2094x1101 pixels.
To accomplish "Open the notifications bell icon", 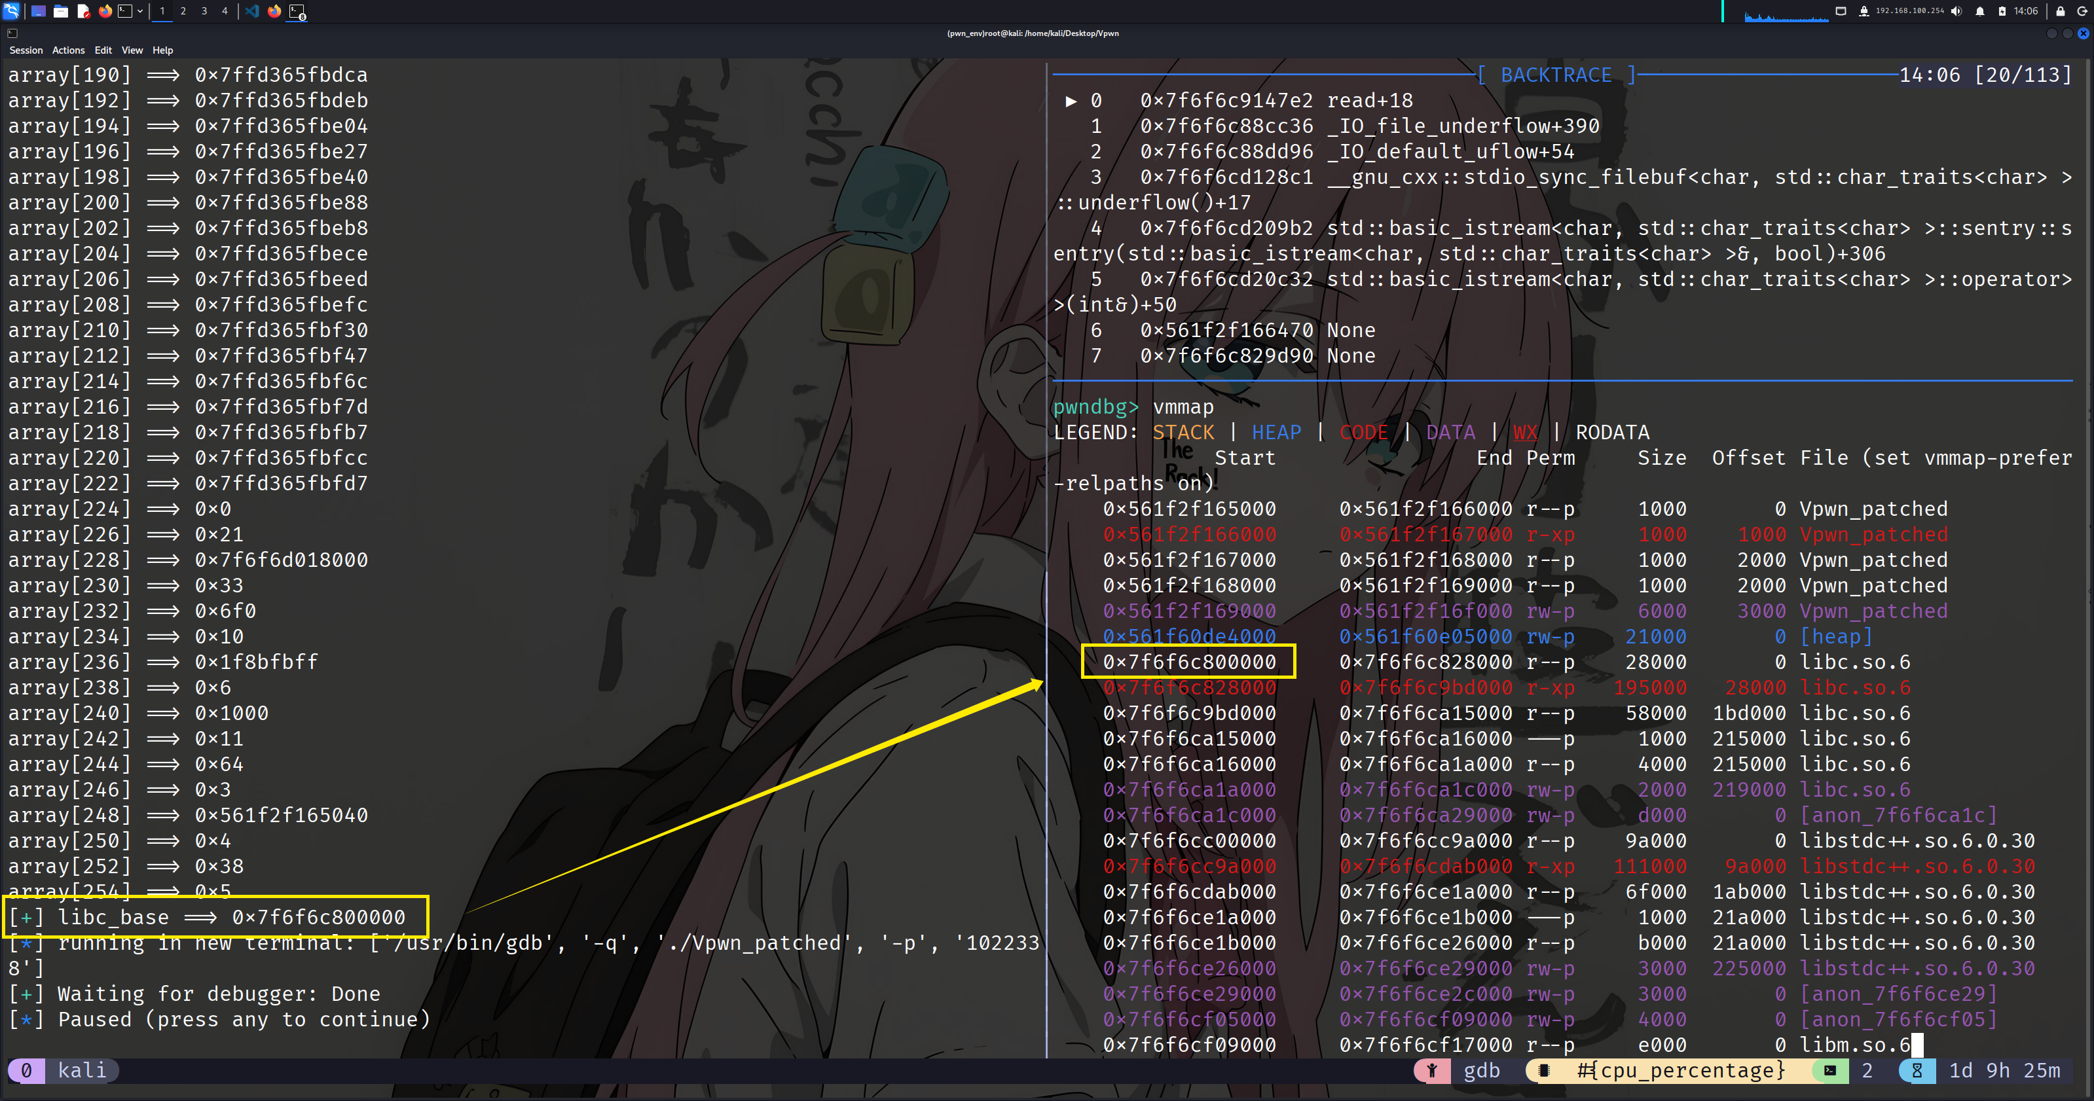I will pyautogui.click(x=1980, y=11).
